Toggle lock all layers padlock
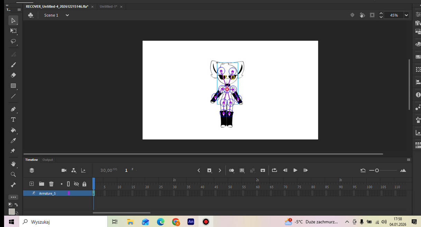 tap(84, 184)
